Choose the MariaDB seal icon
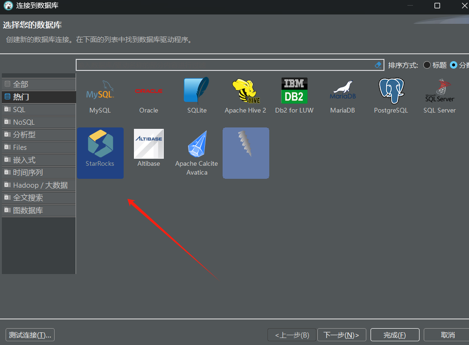Screen dimensions: 469x345 coord(343,90)
